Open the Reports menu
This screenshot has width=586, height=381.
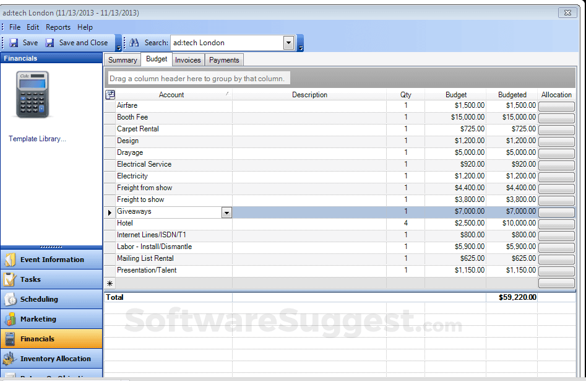(x=58, y=27)
